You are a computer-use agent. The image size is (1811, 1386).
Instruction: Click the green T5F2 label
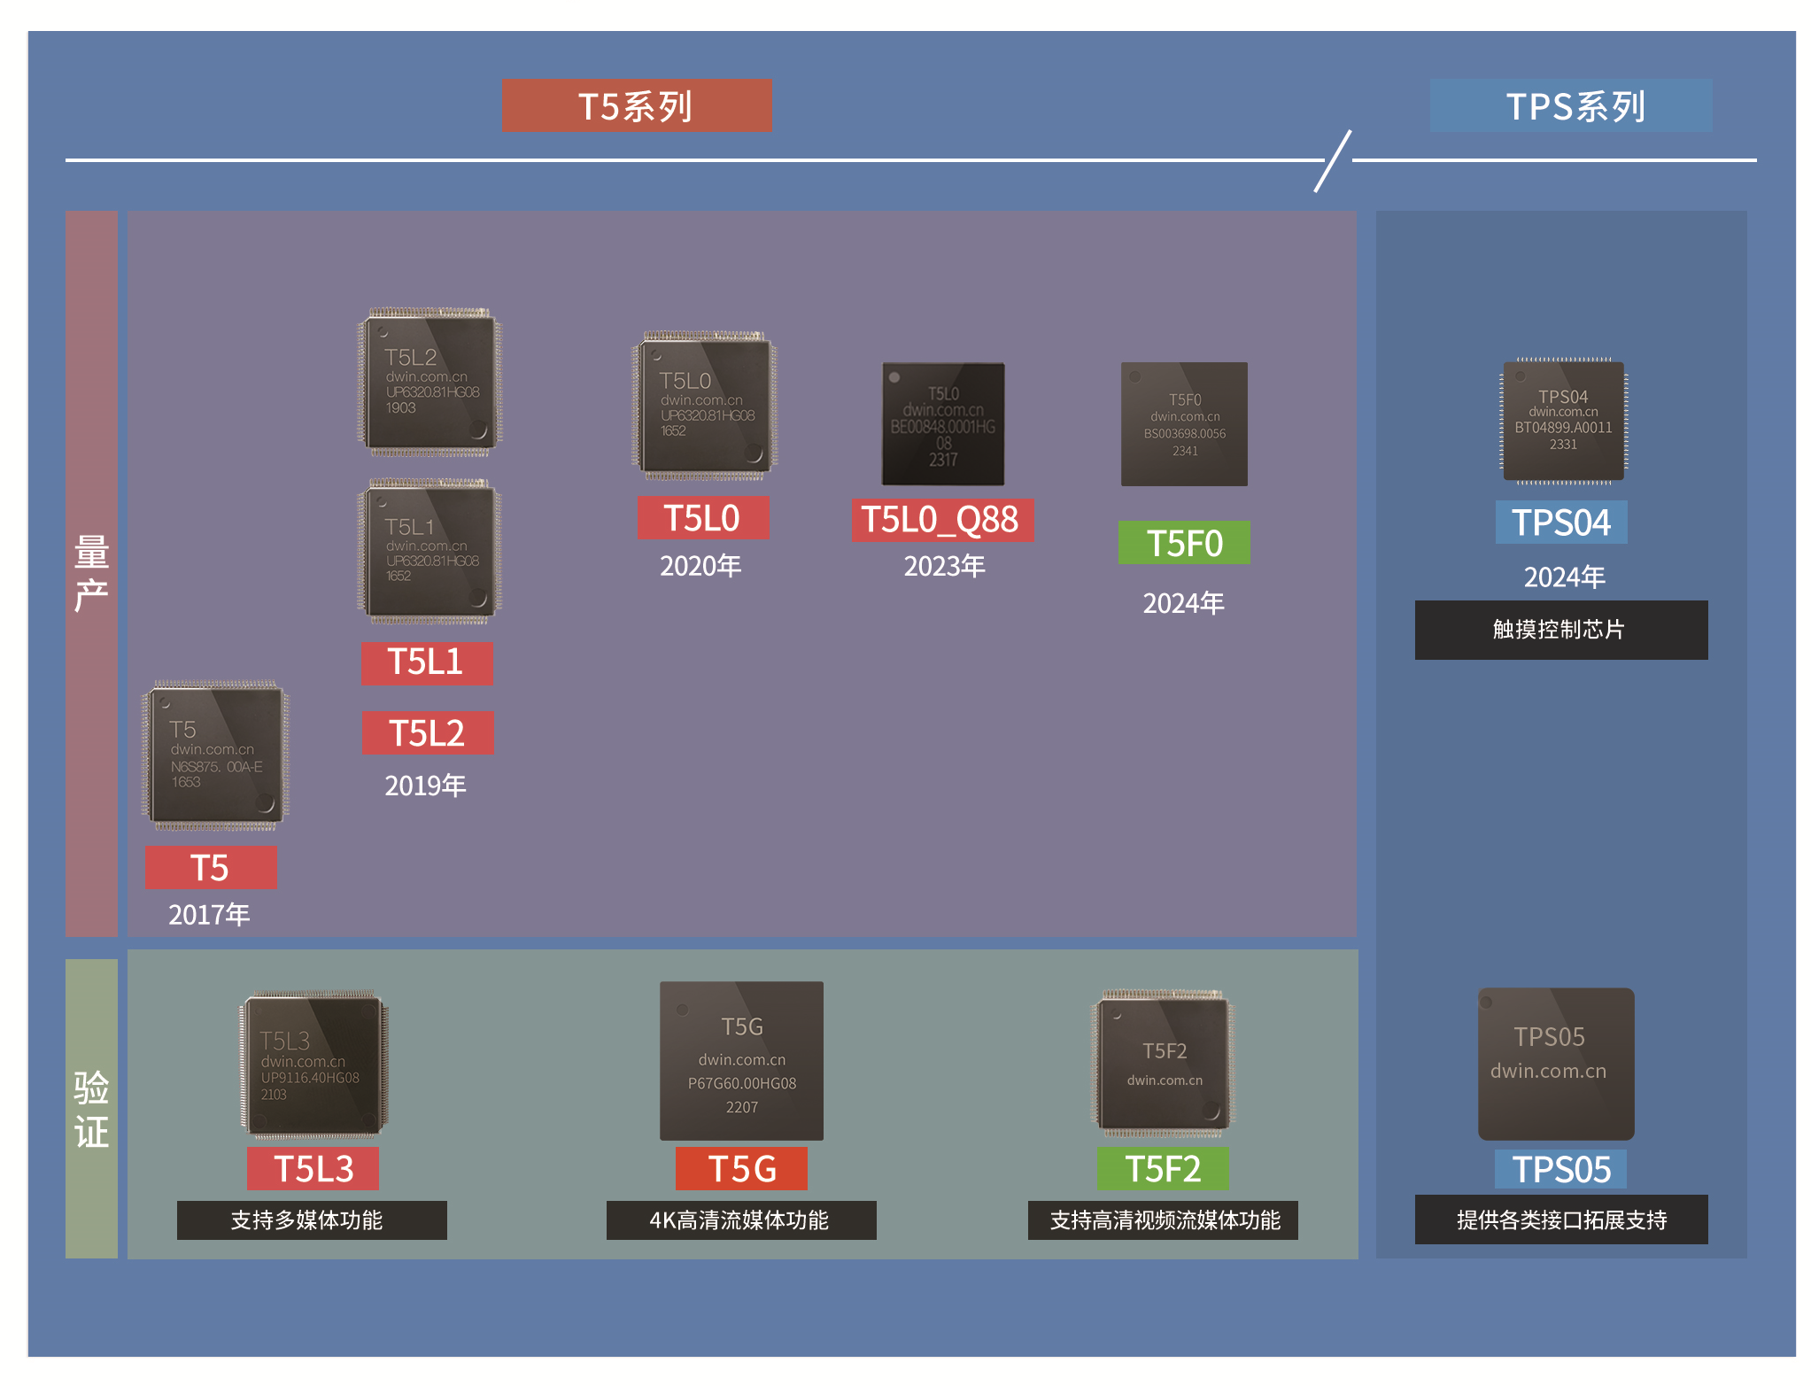point(1163,1169)
